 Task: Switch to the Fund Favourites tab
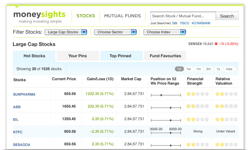[165, 56]
